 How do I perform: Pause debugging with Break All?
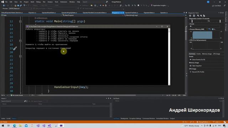point(100,6)
